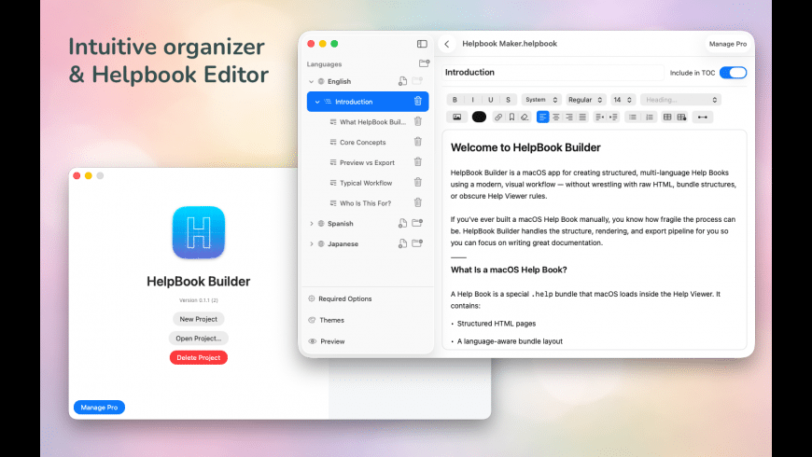Open Preview in sidebar

coord(327,341)
